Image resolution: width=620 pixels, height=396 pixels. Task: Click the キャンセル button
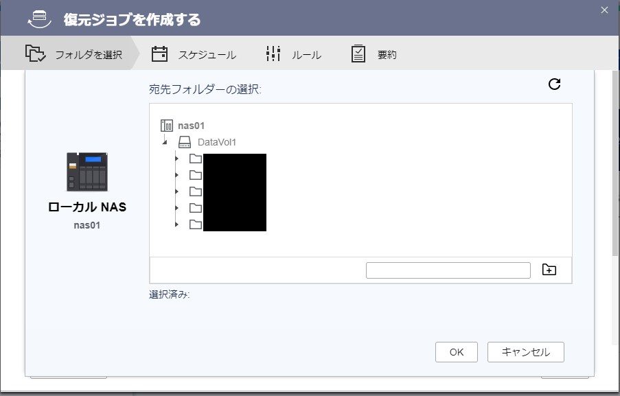525,352
